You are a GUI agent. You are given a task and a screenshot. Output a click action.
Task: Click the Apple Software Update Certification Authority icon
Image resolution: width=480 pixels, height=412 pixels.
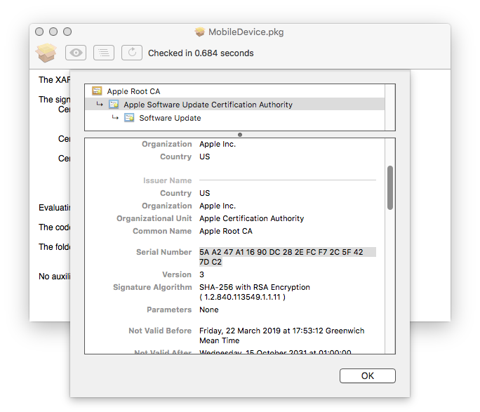click(114, 105)
